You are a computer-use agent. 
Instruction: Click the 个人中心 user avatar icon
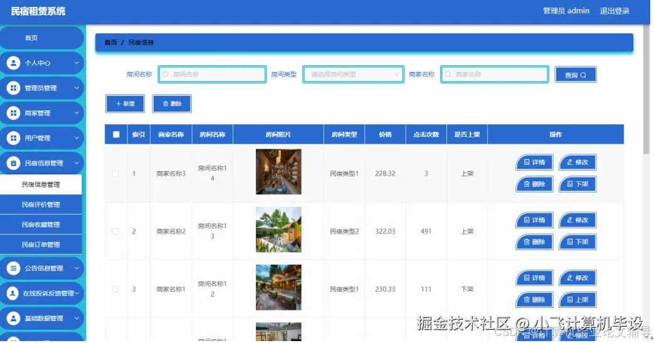pyautogui.click(x=13, y=63)
